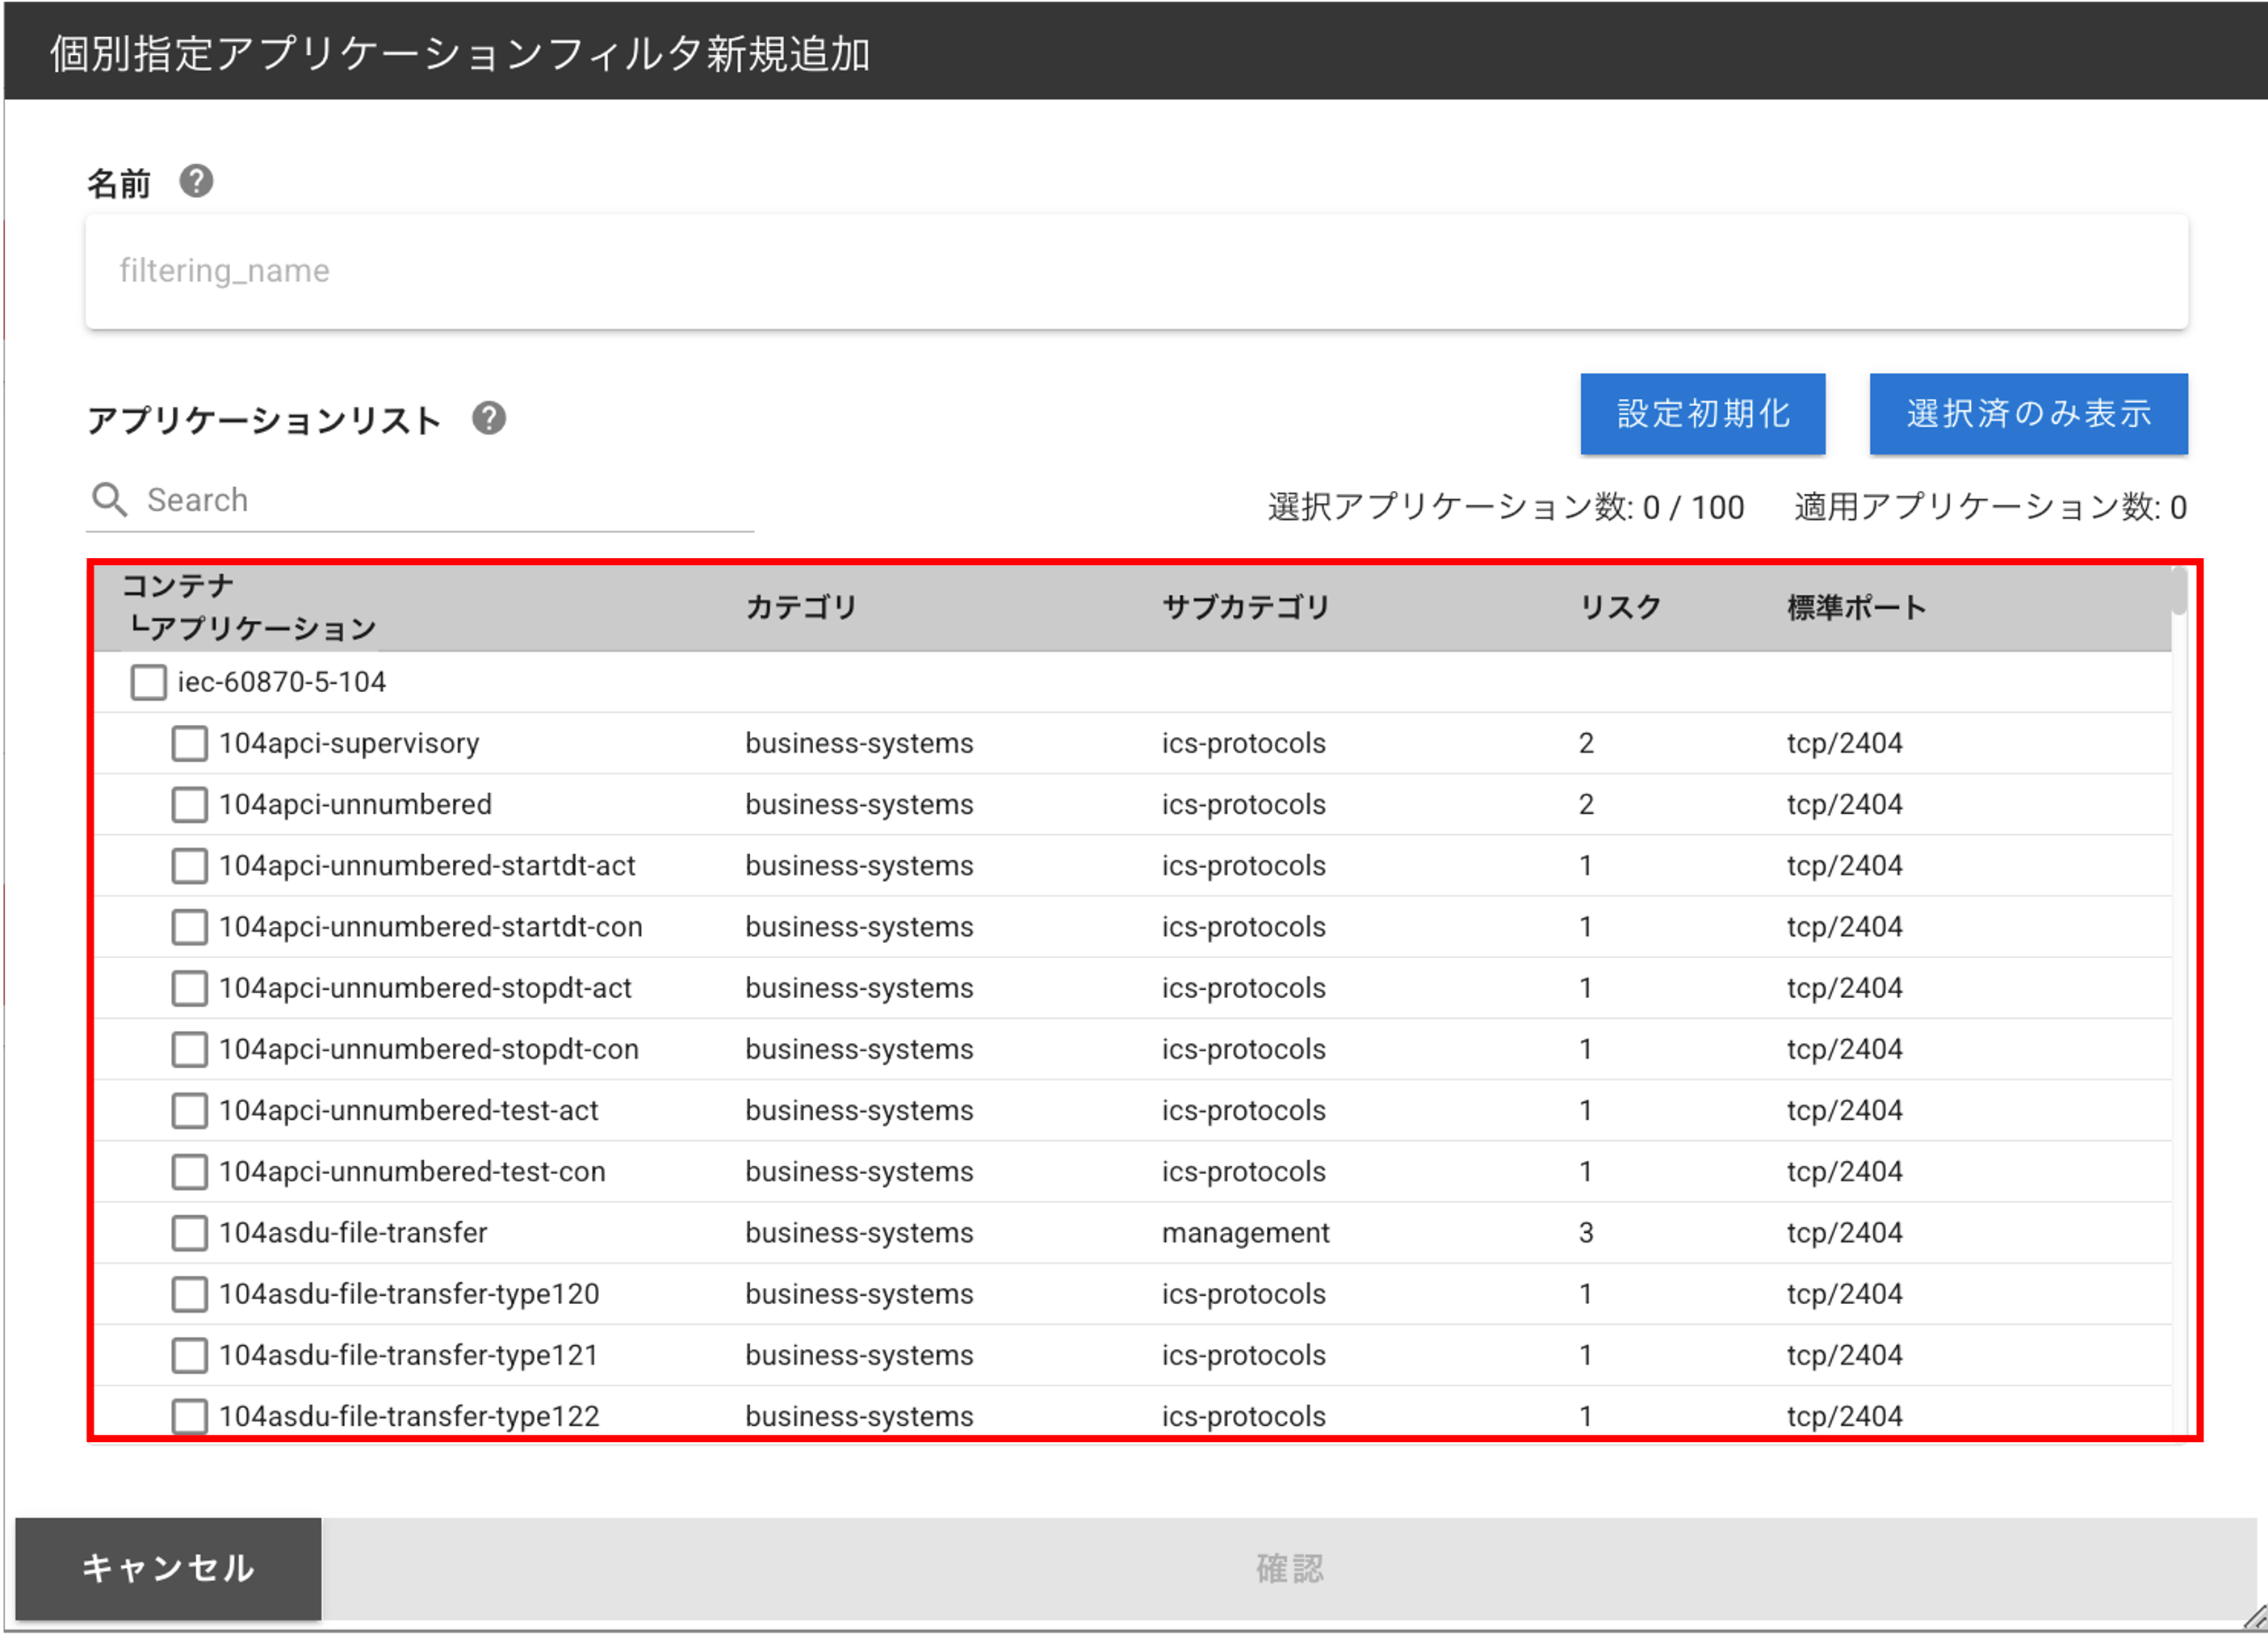This screenshot has width=2268, height=1635.
Task: Check the iec-60870-5-104 container checkbox
Action: [x=148, y=682]
